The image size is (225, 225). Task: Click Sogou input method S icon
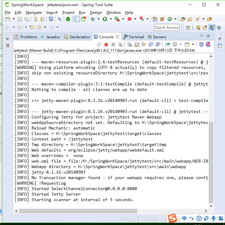point(172,218)
